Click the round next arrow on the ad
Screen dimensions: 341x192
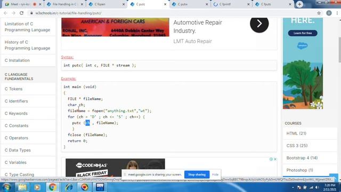click(259, 23)
